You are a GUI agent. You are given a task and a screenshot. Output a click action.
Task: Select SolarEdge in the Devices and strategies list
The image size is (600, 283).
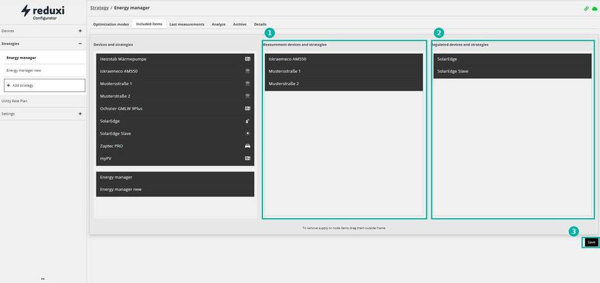[175, 121]
